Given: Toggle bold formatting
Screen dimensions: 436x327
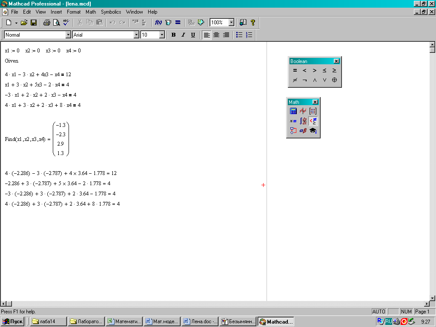Looking at the screenshot, I should pyautogui.click(x=173, y=35).
